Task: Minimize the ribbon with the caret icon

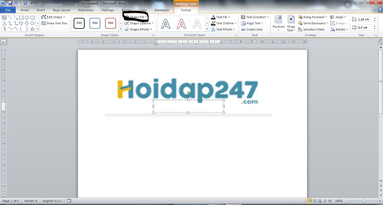Action: pos(374,10)
